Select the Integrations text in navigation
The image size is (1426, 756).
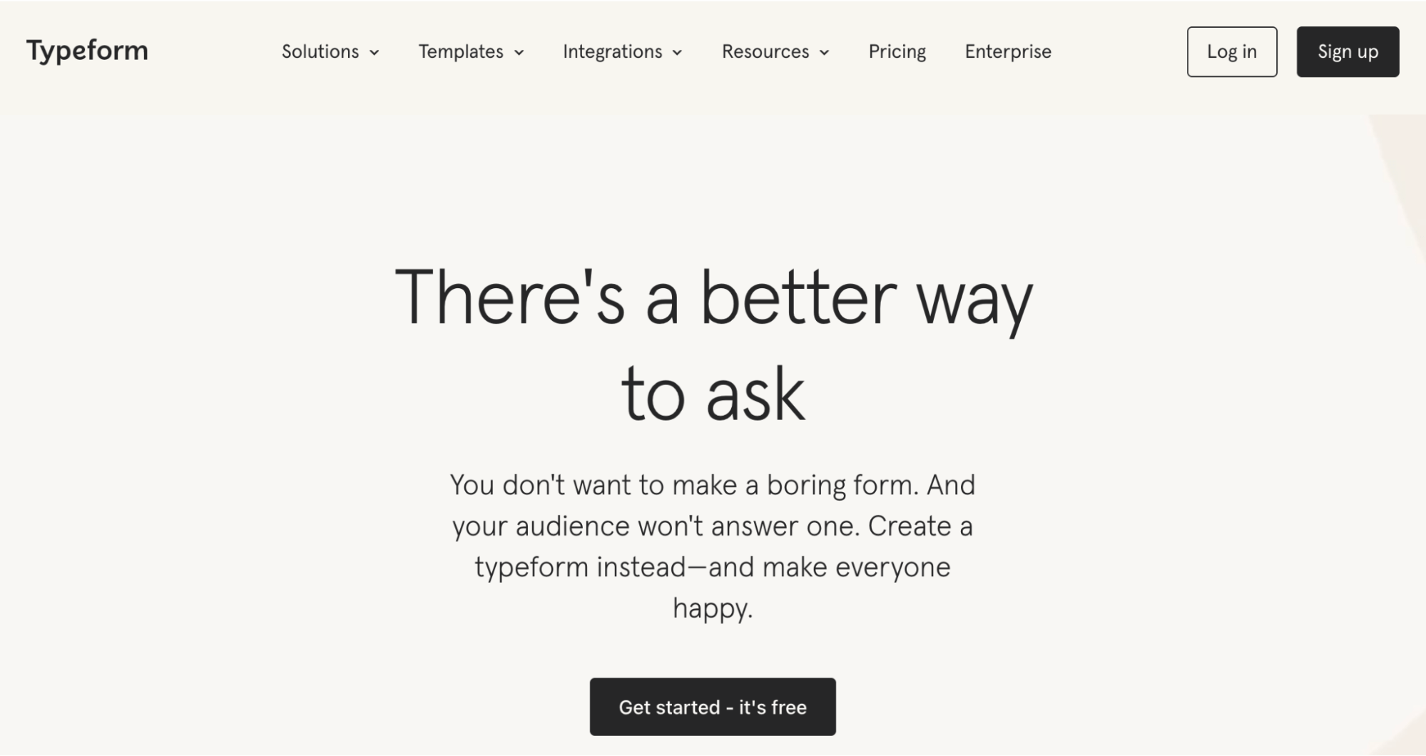612,51
